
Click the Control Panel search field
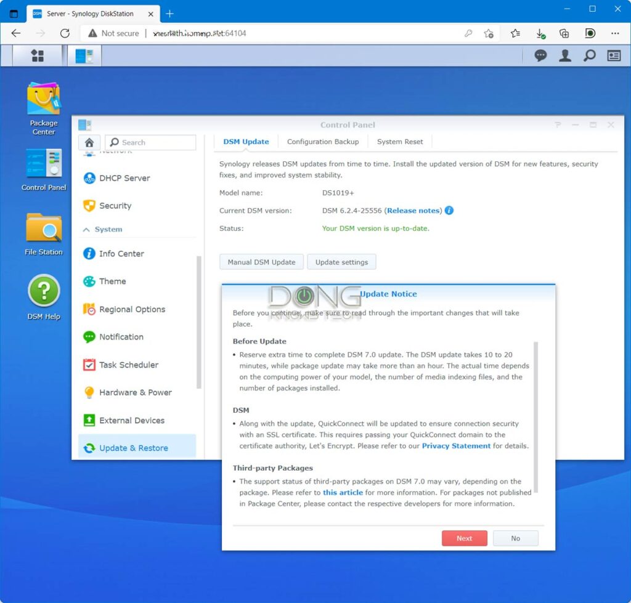pyautogui.click(x=150, y=142)
